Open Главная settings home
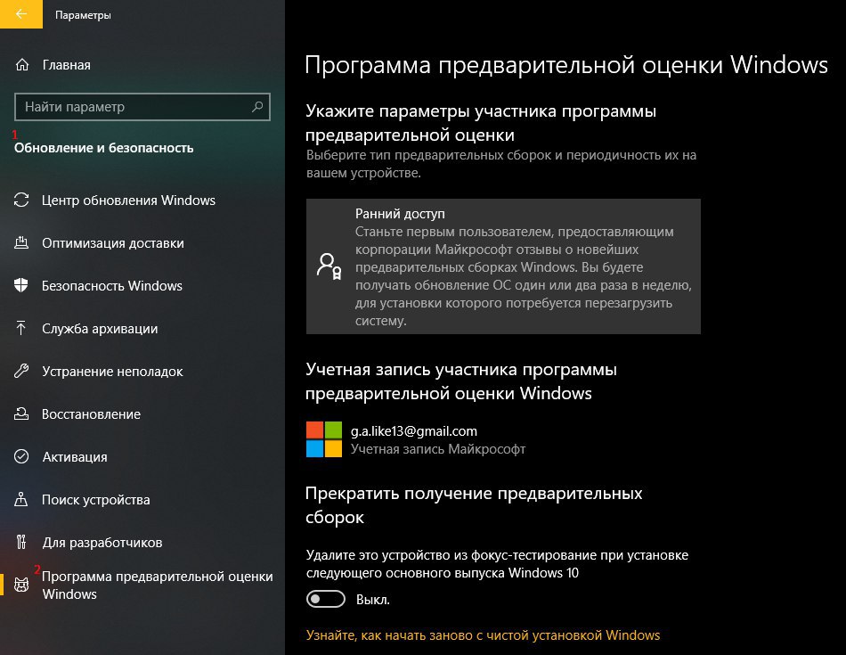The height and width of the screenshot is (655, 846). tap(67, 65)
